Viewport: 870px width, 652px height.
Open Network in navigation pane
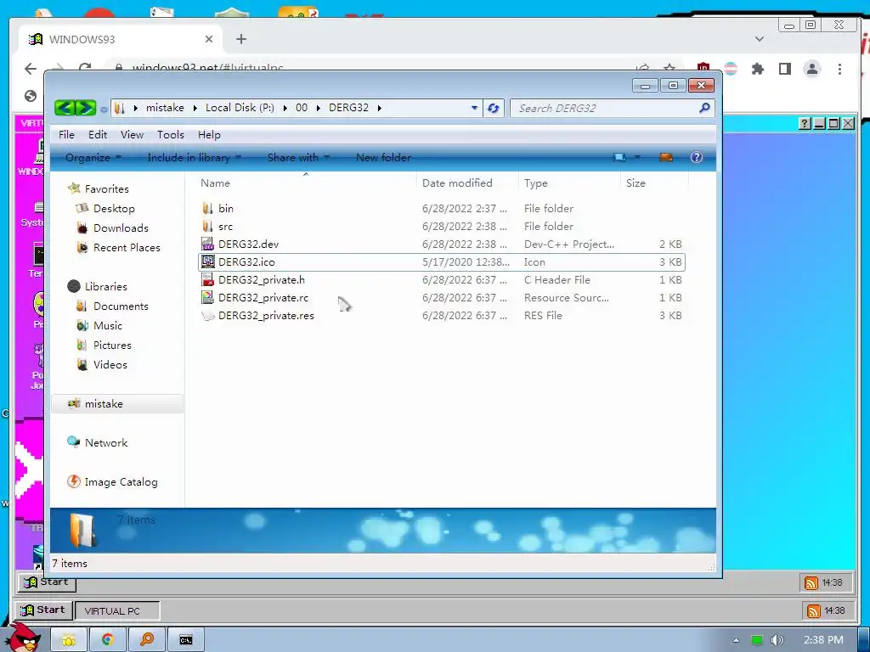105,442
